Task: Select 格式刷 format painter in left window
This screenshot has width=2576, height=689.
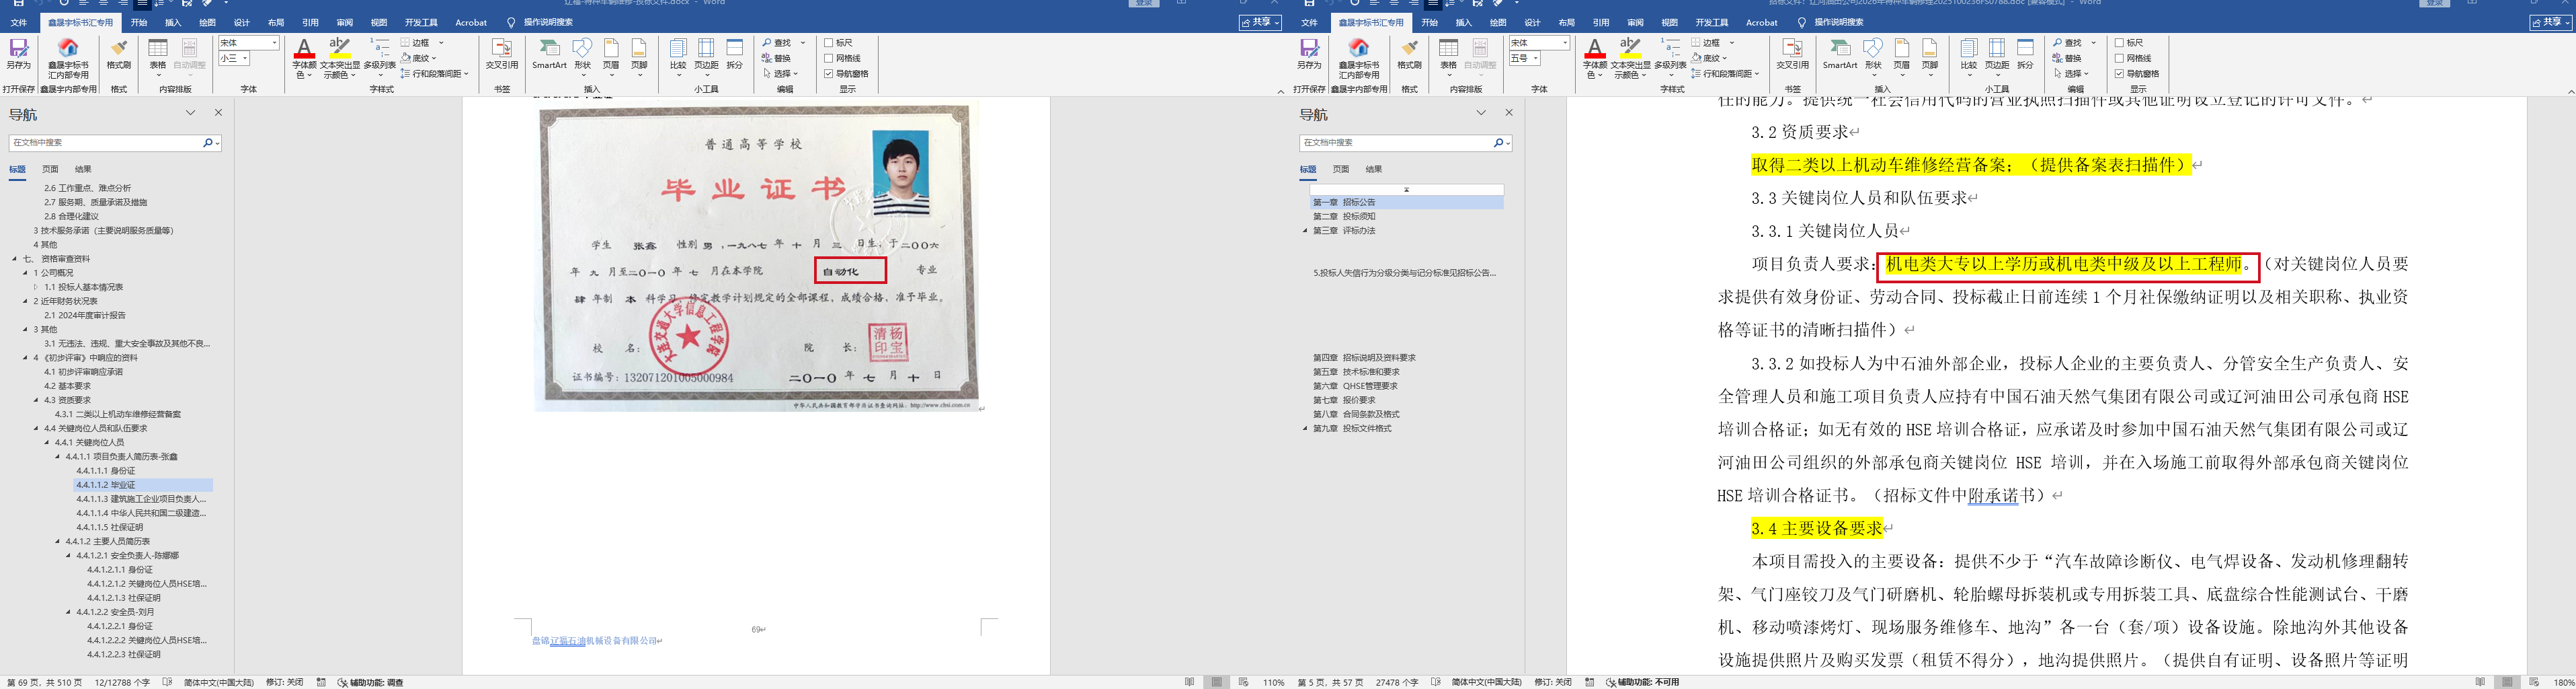Action: pyautogui.click(x=119, y=54)
